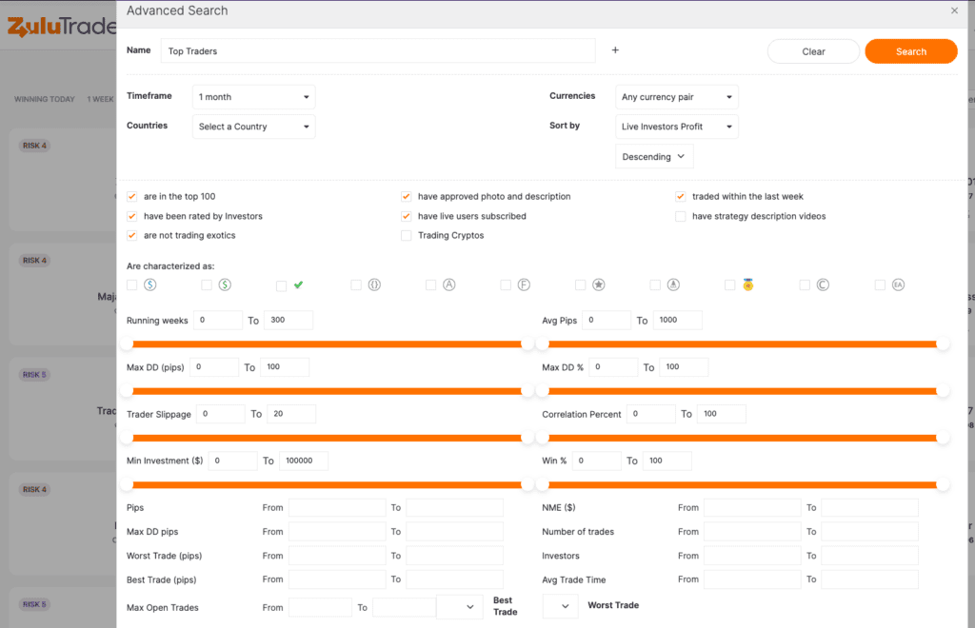The height and width of the screenshot is (628, 975).
Task: Click the circled C badge icon
Action: [x=823, y=285]
